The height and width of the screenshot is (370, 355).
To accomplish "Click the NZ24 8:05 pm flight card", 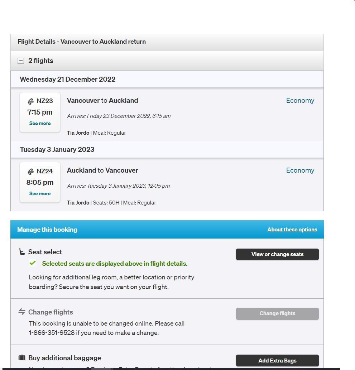I will coord(40,182).
